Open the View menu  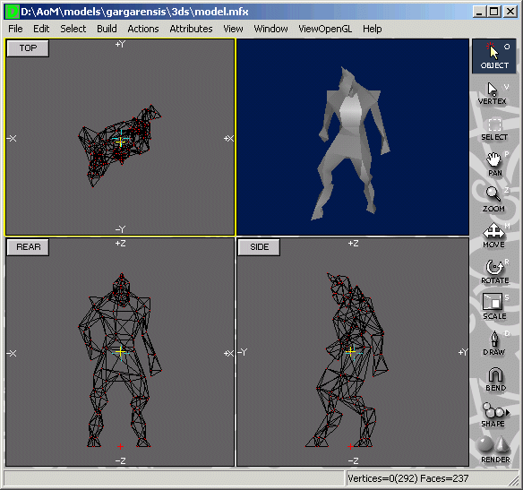coord(233,29)
